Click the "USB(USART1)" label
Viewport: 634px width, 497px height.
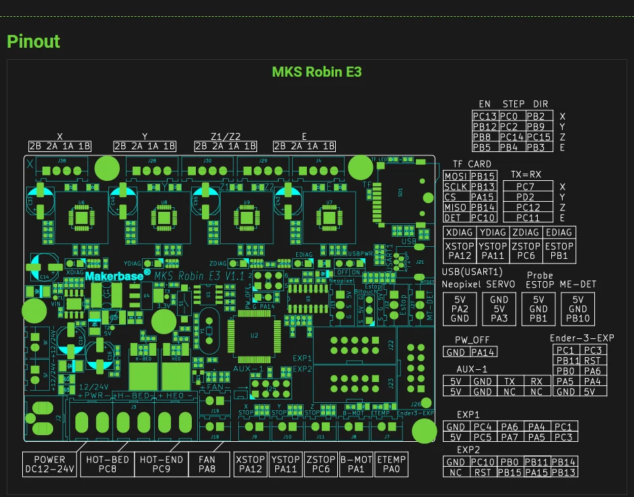472,272
